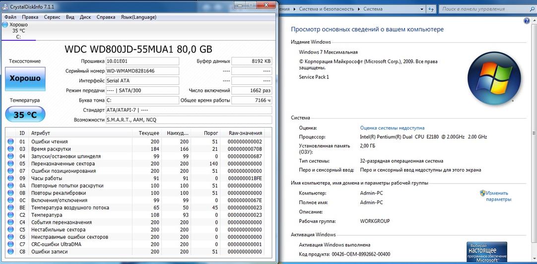Click Система и безопасность breadcrumb
The width and height of the screenshot is (537, 264).
(327, 9)
